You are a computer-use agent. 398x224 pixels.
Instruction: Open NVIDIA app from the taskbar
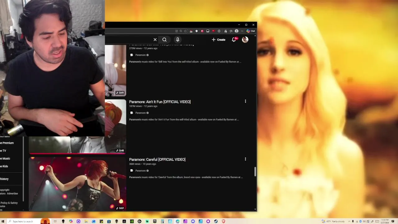132,221
